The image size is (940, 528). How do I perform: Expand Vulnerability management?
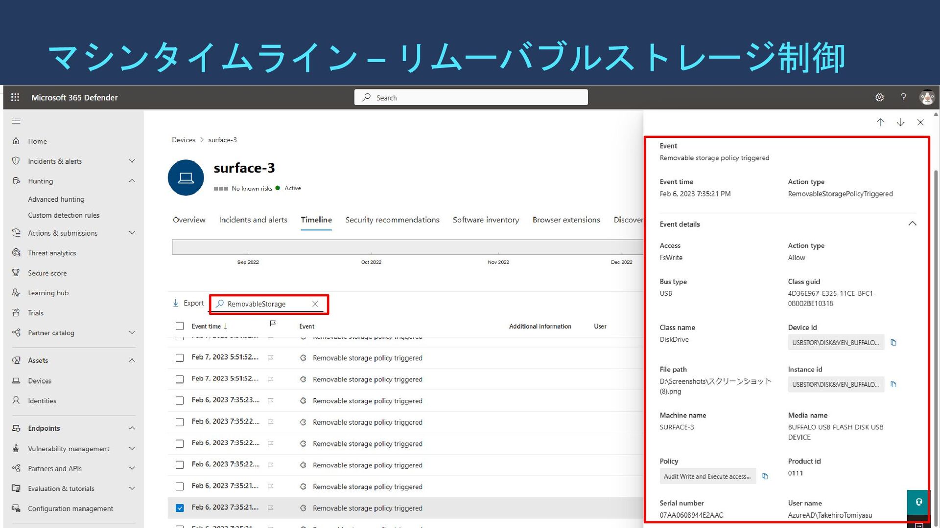pos(132,448)
